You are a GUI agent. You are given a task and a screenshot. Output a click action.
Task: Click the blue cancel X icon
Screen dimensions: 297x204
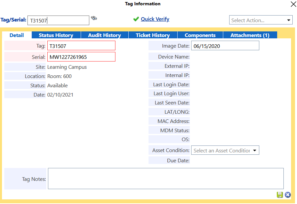(x=287, y=195)
